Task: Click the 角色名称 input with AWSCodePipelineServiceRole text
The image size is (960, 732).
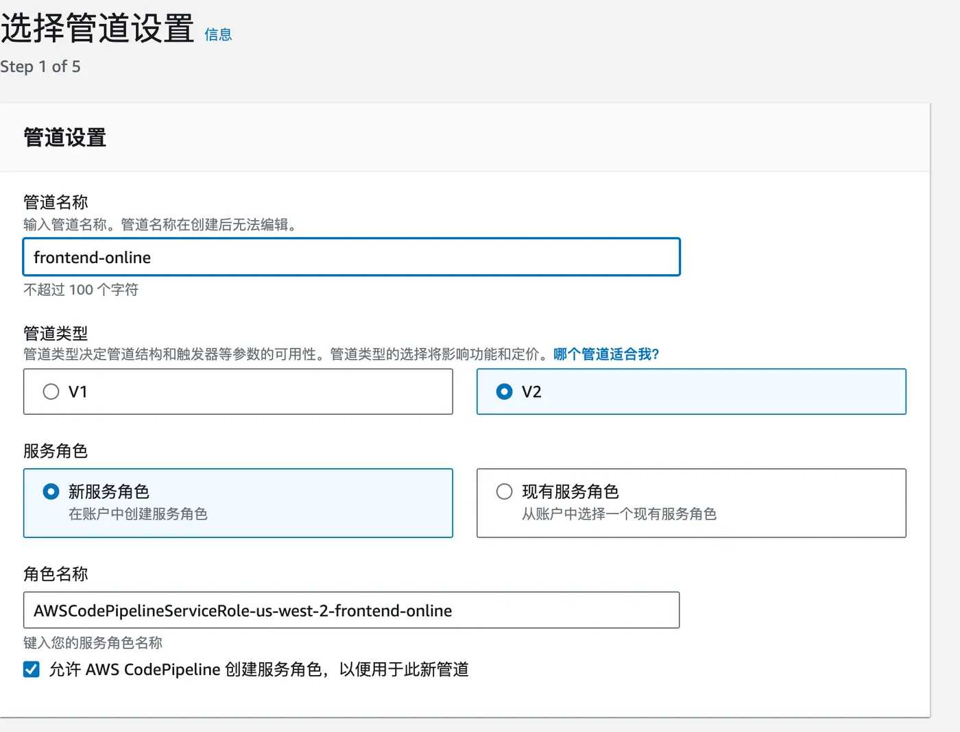Action: tap(351, 610)
